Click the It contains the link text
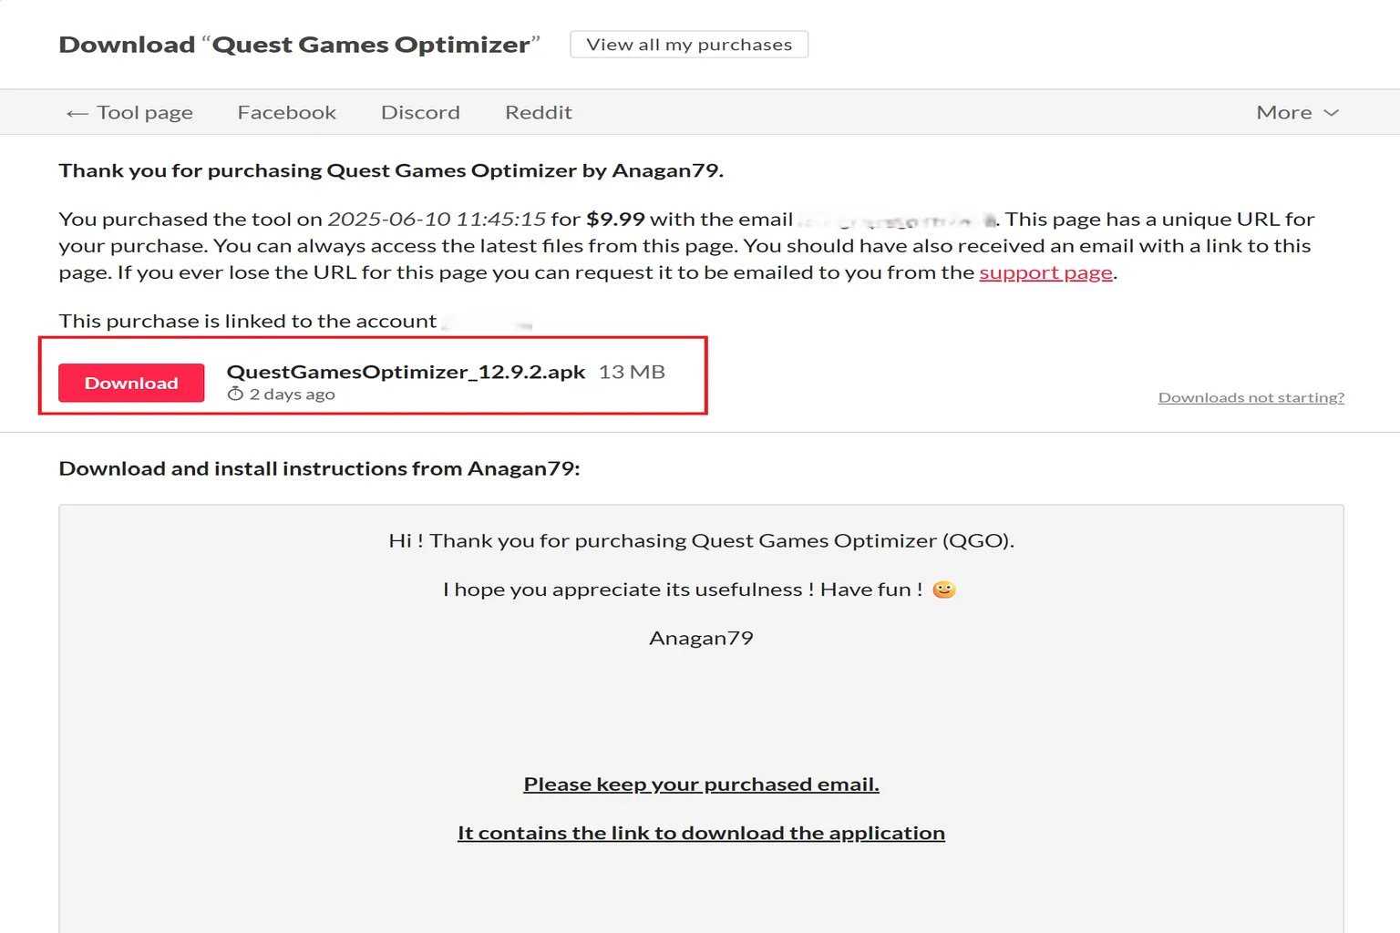 coord(701,832)
